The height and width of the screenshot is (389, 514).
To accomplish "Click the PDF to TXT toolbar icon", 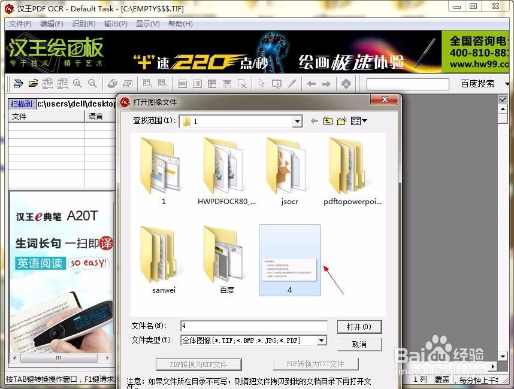I will 63,84.
